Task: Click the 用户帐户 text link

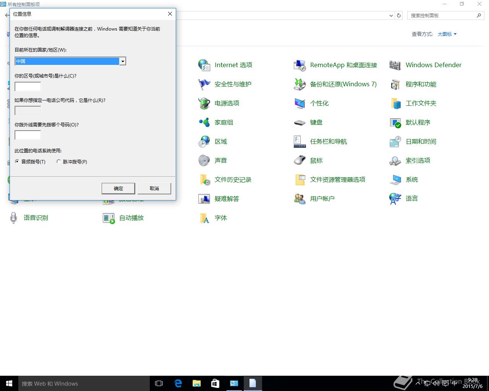Action: pos(322,199)
